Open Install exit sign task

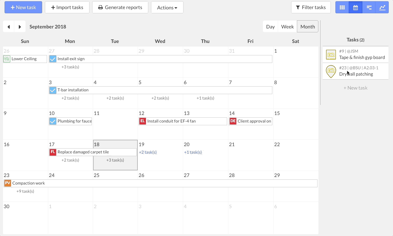pyautogui.click(x=160, y=59)
